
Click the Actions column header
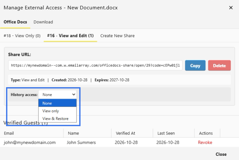(207, 133)
